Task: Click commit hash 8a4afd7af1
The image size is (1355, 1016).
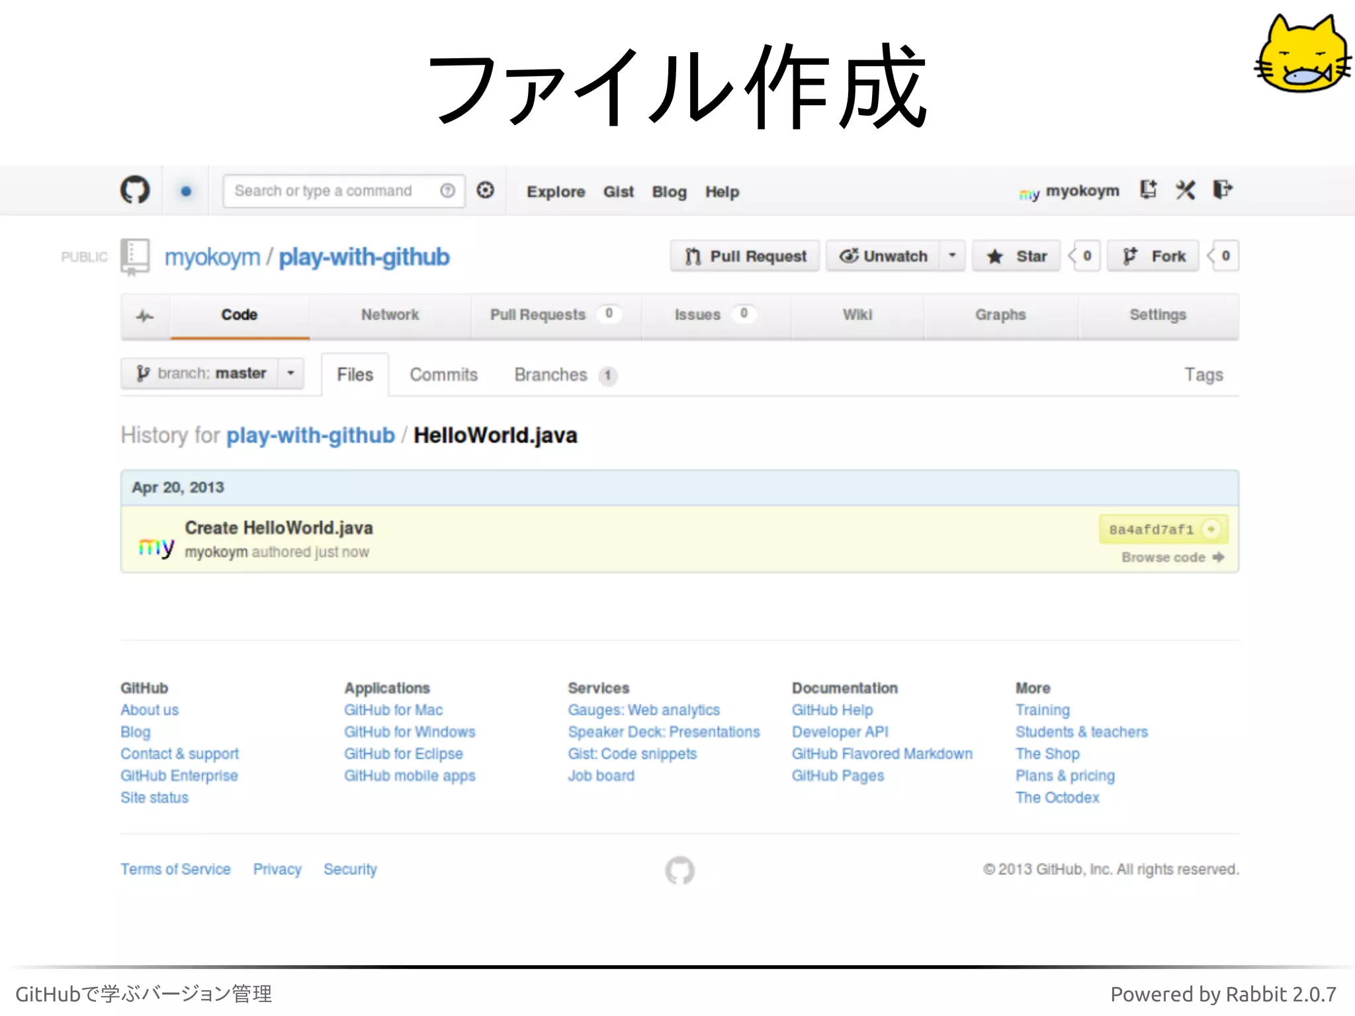Action: (x=1151, y=530)
